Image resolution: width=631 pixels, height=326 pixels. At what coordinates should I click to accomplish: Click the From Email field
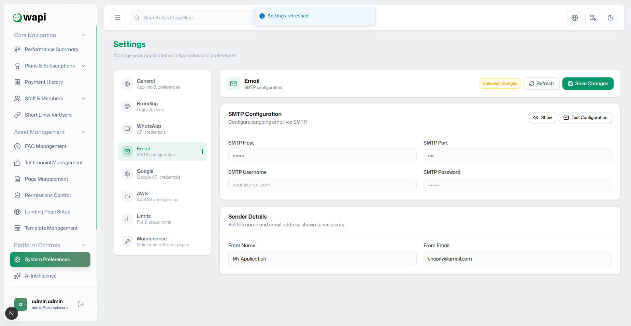(x=518, y=258)
